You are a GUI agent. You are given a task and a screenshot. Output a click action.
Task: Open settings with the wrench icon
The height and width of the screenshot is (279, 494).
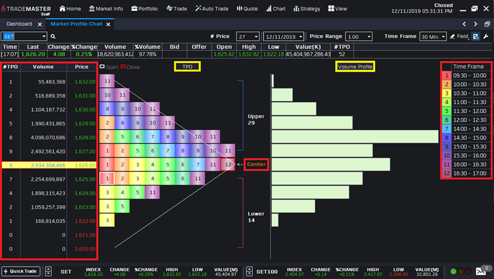[x=486, y=37]
